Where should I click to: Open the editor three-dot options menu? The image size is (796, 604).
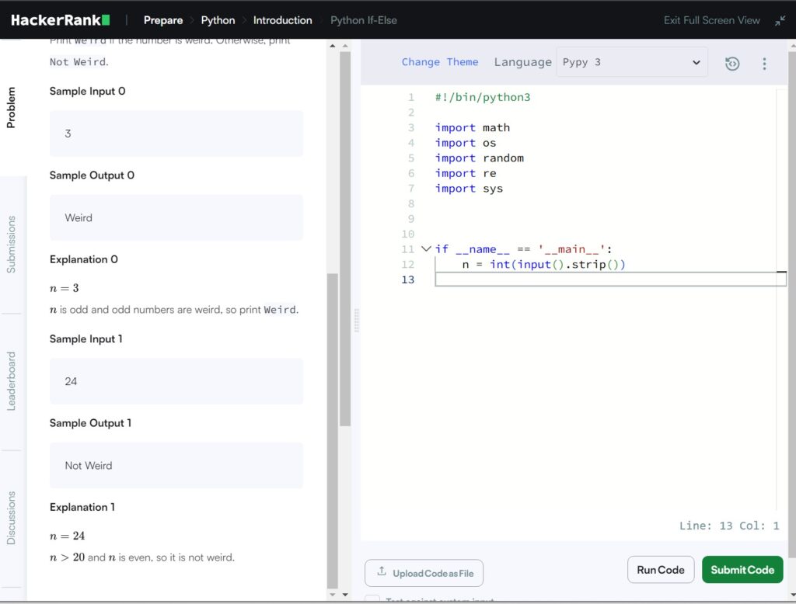[764, 63]
